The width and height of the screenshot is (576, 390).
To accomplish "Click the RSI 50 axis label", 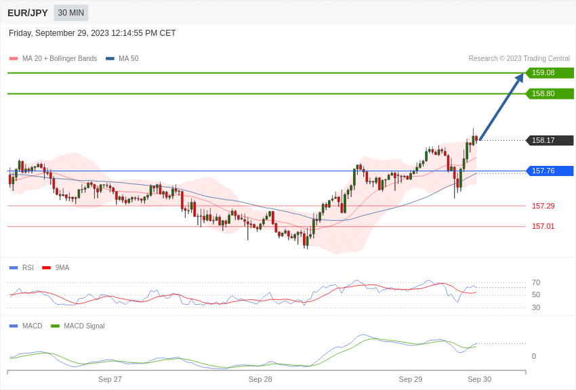I will click(536, 295).
